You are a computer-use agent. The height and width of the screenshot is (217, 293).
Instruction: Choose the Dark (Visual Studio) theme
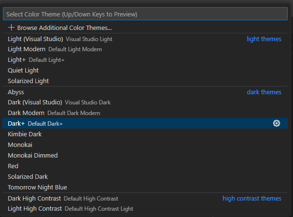point(35,102)
